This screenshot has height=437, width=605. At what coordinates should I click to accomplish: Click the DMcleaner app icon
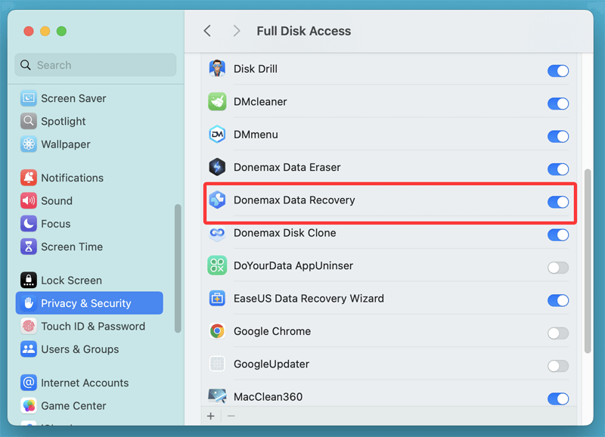pos(217,102)
